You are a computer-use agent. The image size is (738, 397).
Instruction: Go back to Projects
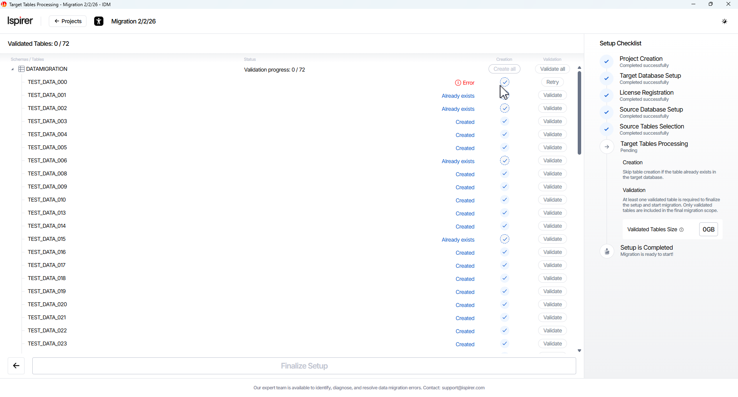coord(68,21)
